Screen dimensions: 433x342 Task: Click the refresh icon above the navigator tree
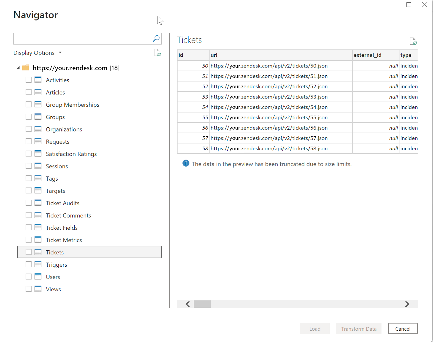[x=158, y=53]
